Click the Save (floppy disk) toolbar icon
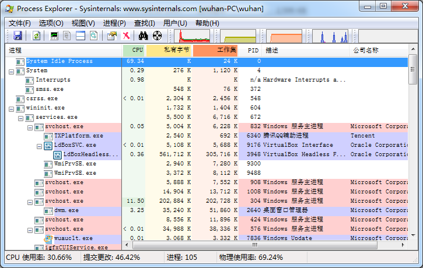 18,36
